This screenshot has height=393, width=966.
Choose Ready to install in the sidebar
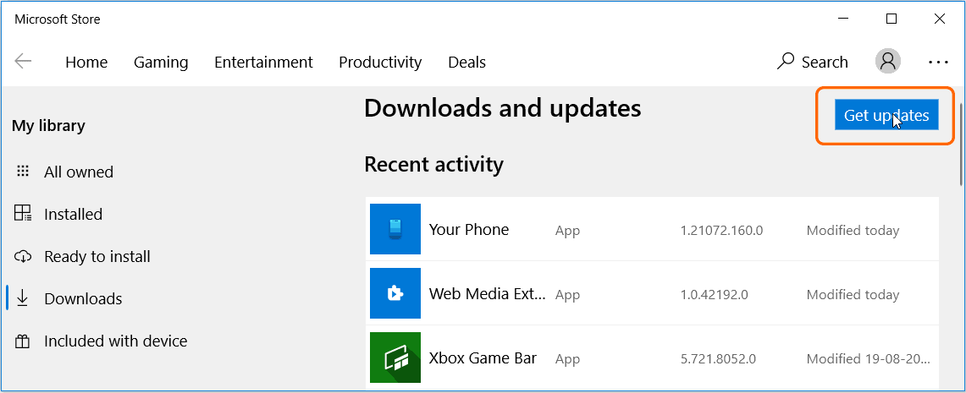pyautogui.click(x=97, y=256)
